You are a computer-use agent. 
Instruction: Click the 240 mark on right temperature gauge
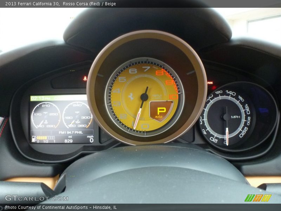click(77, 105)
